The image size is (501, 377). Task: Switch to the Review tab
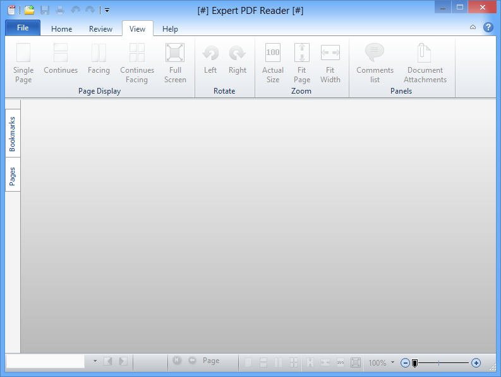(100, 29)
